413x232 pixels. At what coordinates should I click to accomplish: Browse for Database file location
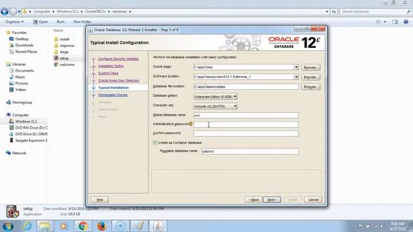[311, 87]
